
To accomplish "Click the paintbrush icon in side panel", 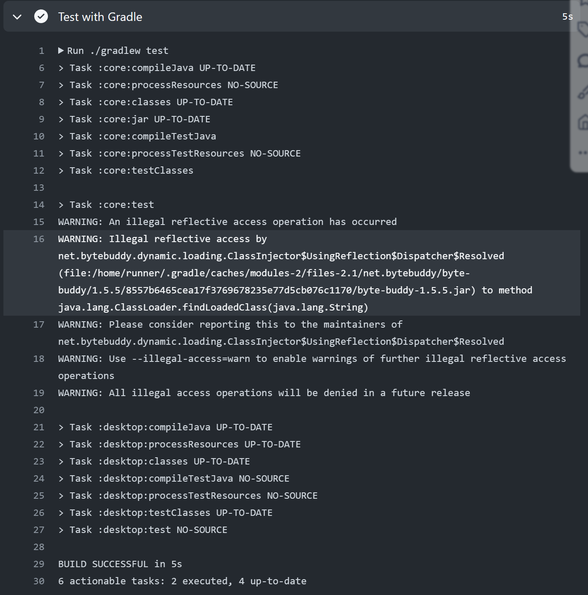I will (583, 92).
